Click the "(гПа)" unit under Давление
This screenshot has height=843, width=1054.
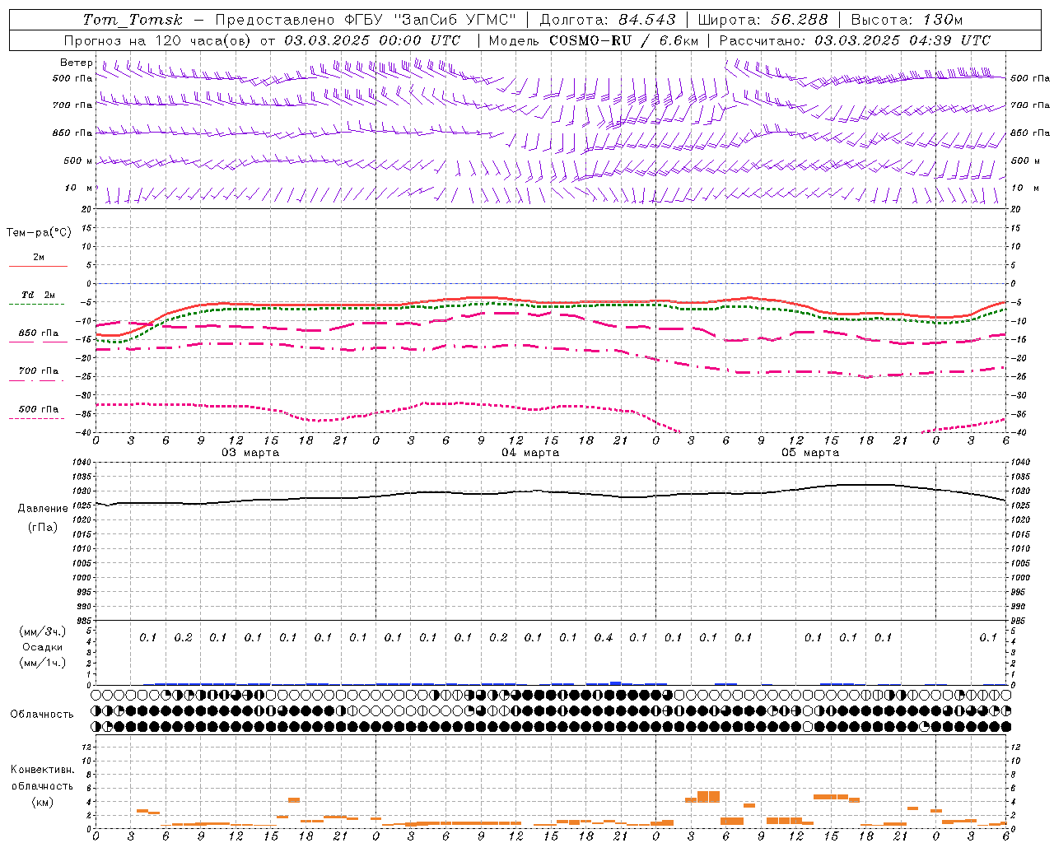(43, 528)
